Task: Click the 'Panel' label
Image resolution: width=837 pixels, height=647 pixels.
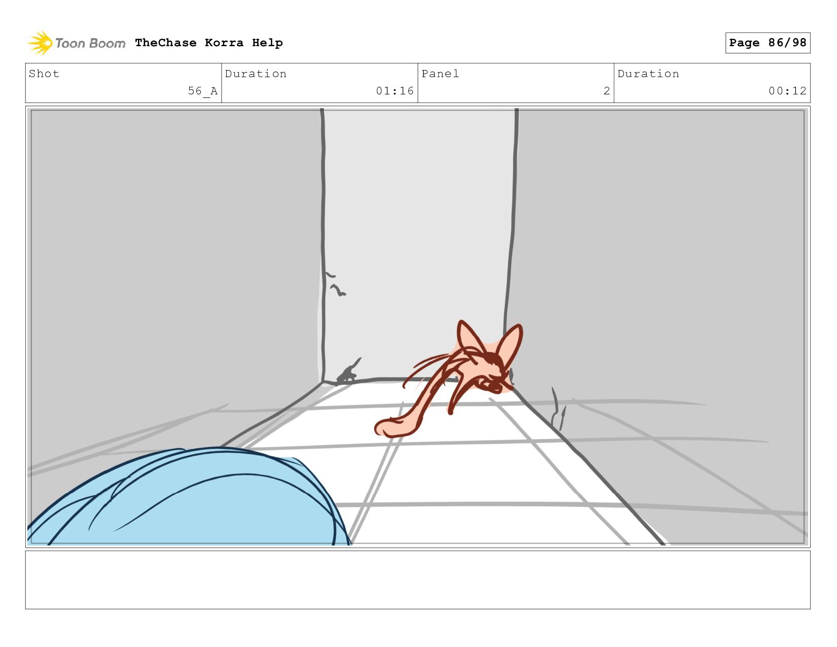Action: [x=440, y=74]
